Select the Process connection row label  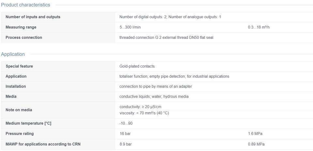pyautogui.click(x=24, y=38)
